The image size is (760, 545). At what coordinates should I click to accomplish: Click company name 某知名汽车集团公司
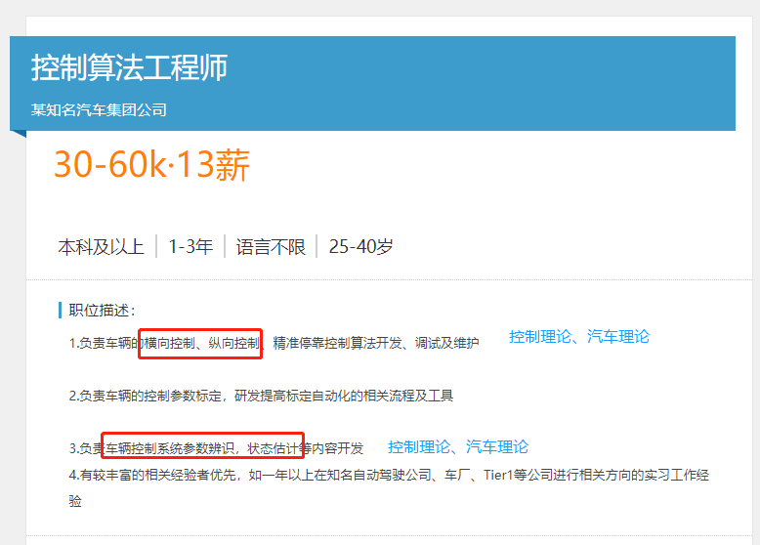coord(99,110)
